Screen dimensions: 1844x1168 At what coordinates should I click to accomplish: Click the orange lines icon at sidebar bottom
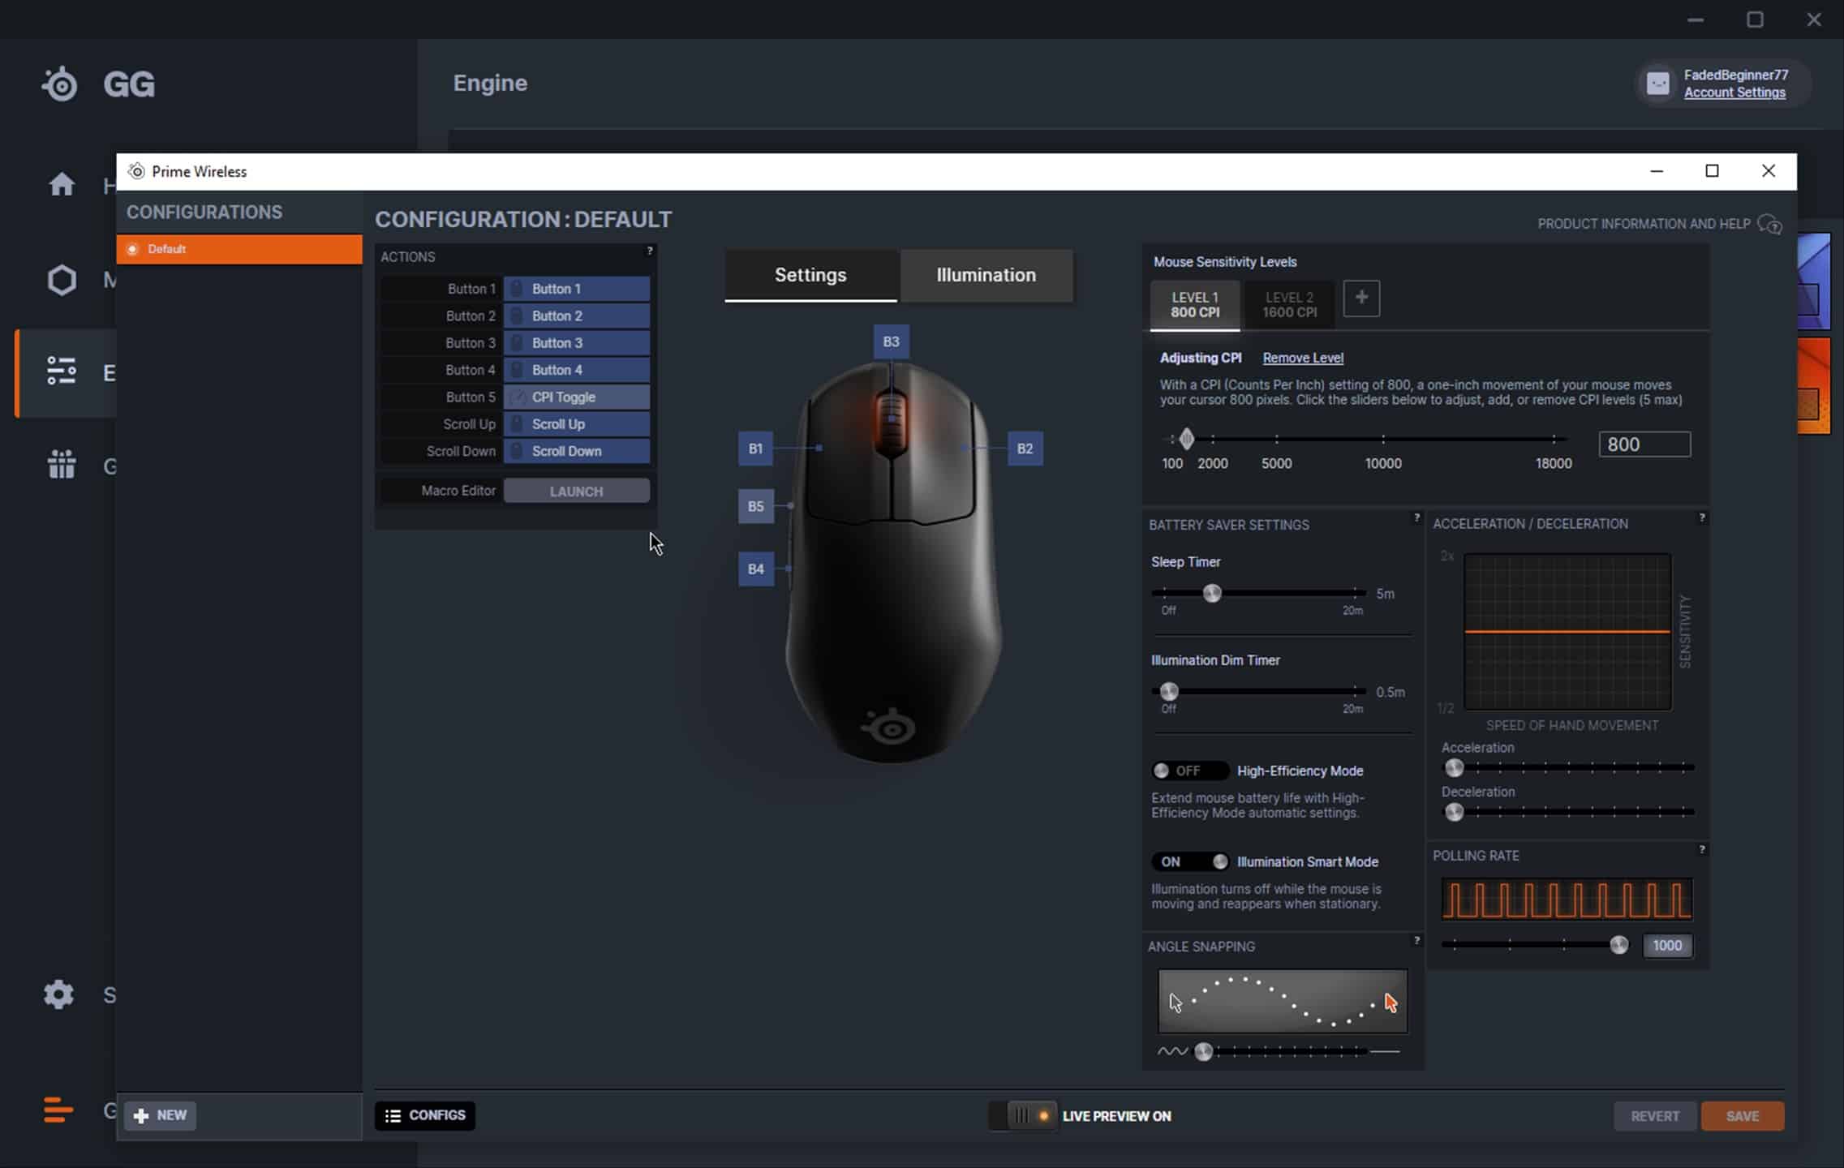[58, 1110]
